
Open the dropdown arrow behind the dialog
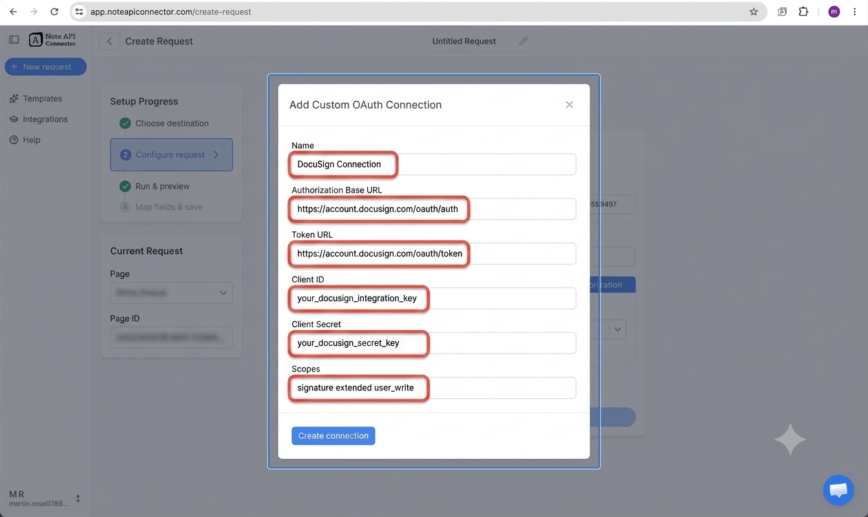[618, 330]
